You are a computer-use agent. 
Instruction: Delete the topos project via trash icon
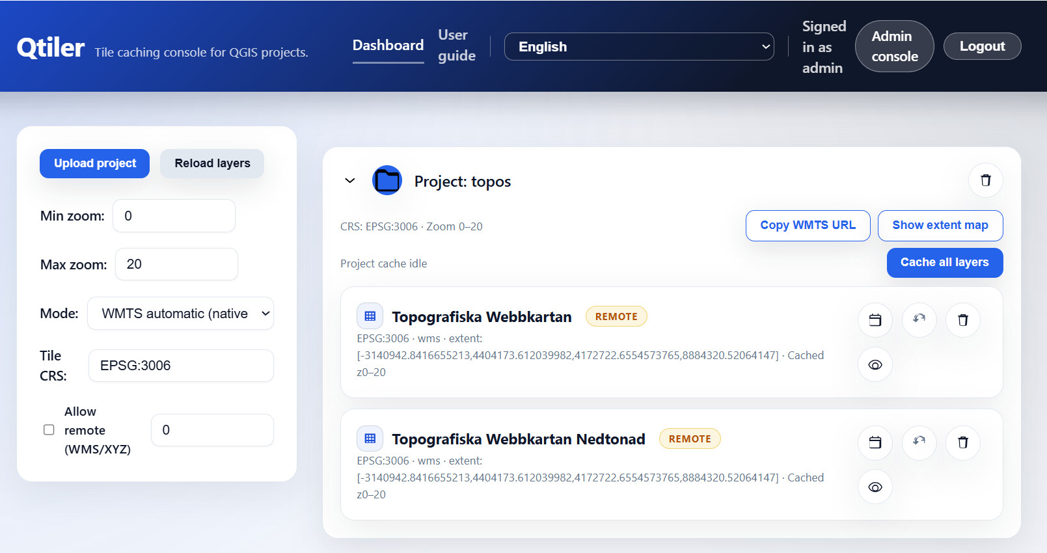(x=985, y=180)
